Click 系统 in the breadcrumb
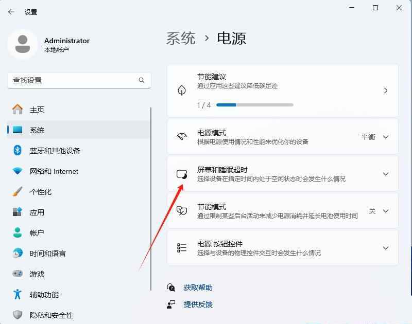412x324 pixels. 181,38
